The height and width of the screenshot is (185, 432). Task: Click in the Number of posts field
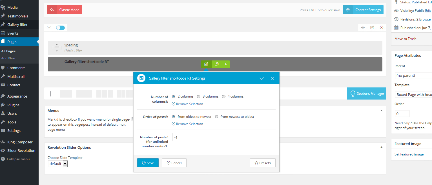213,137
